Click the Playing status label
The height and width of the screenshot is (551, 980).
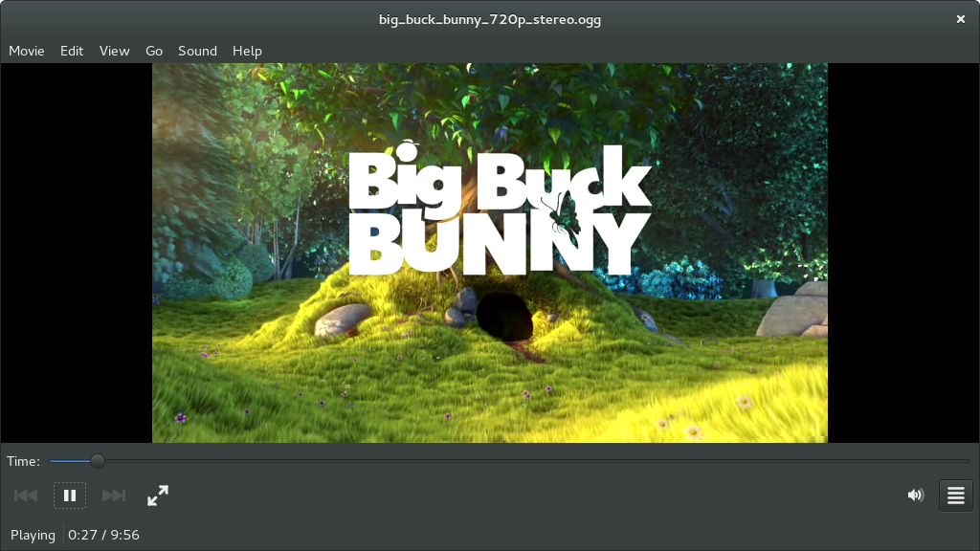tap(33, 536)
